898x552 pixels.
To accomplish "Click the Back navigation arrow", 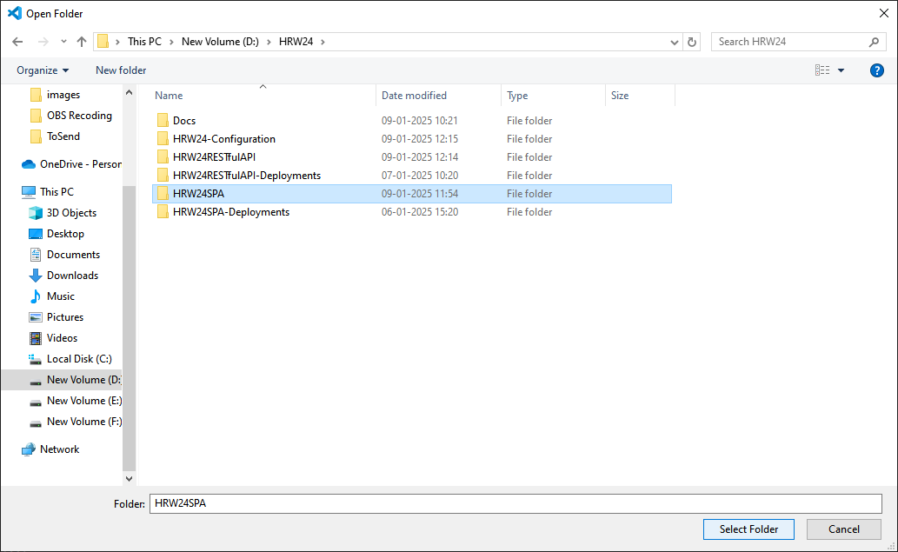I will (17, 42).
